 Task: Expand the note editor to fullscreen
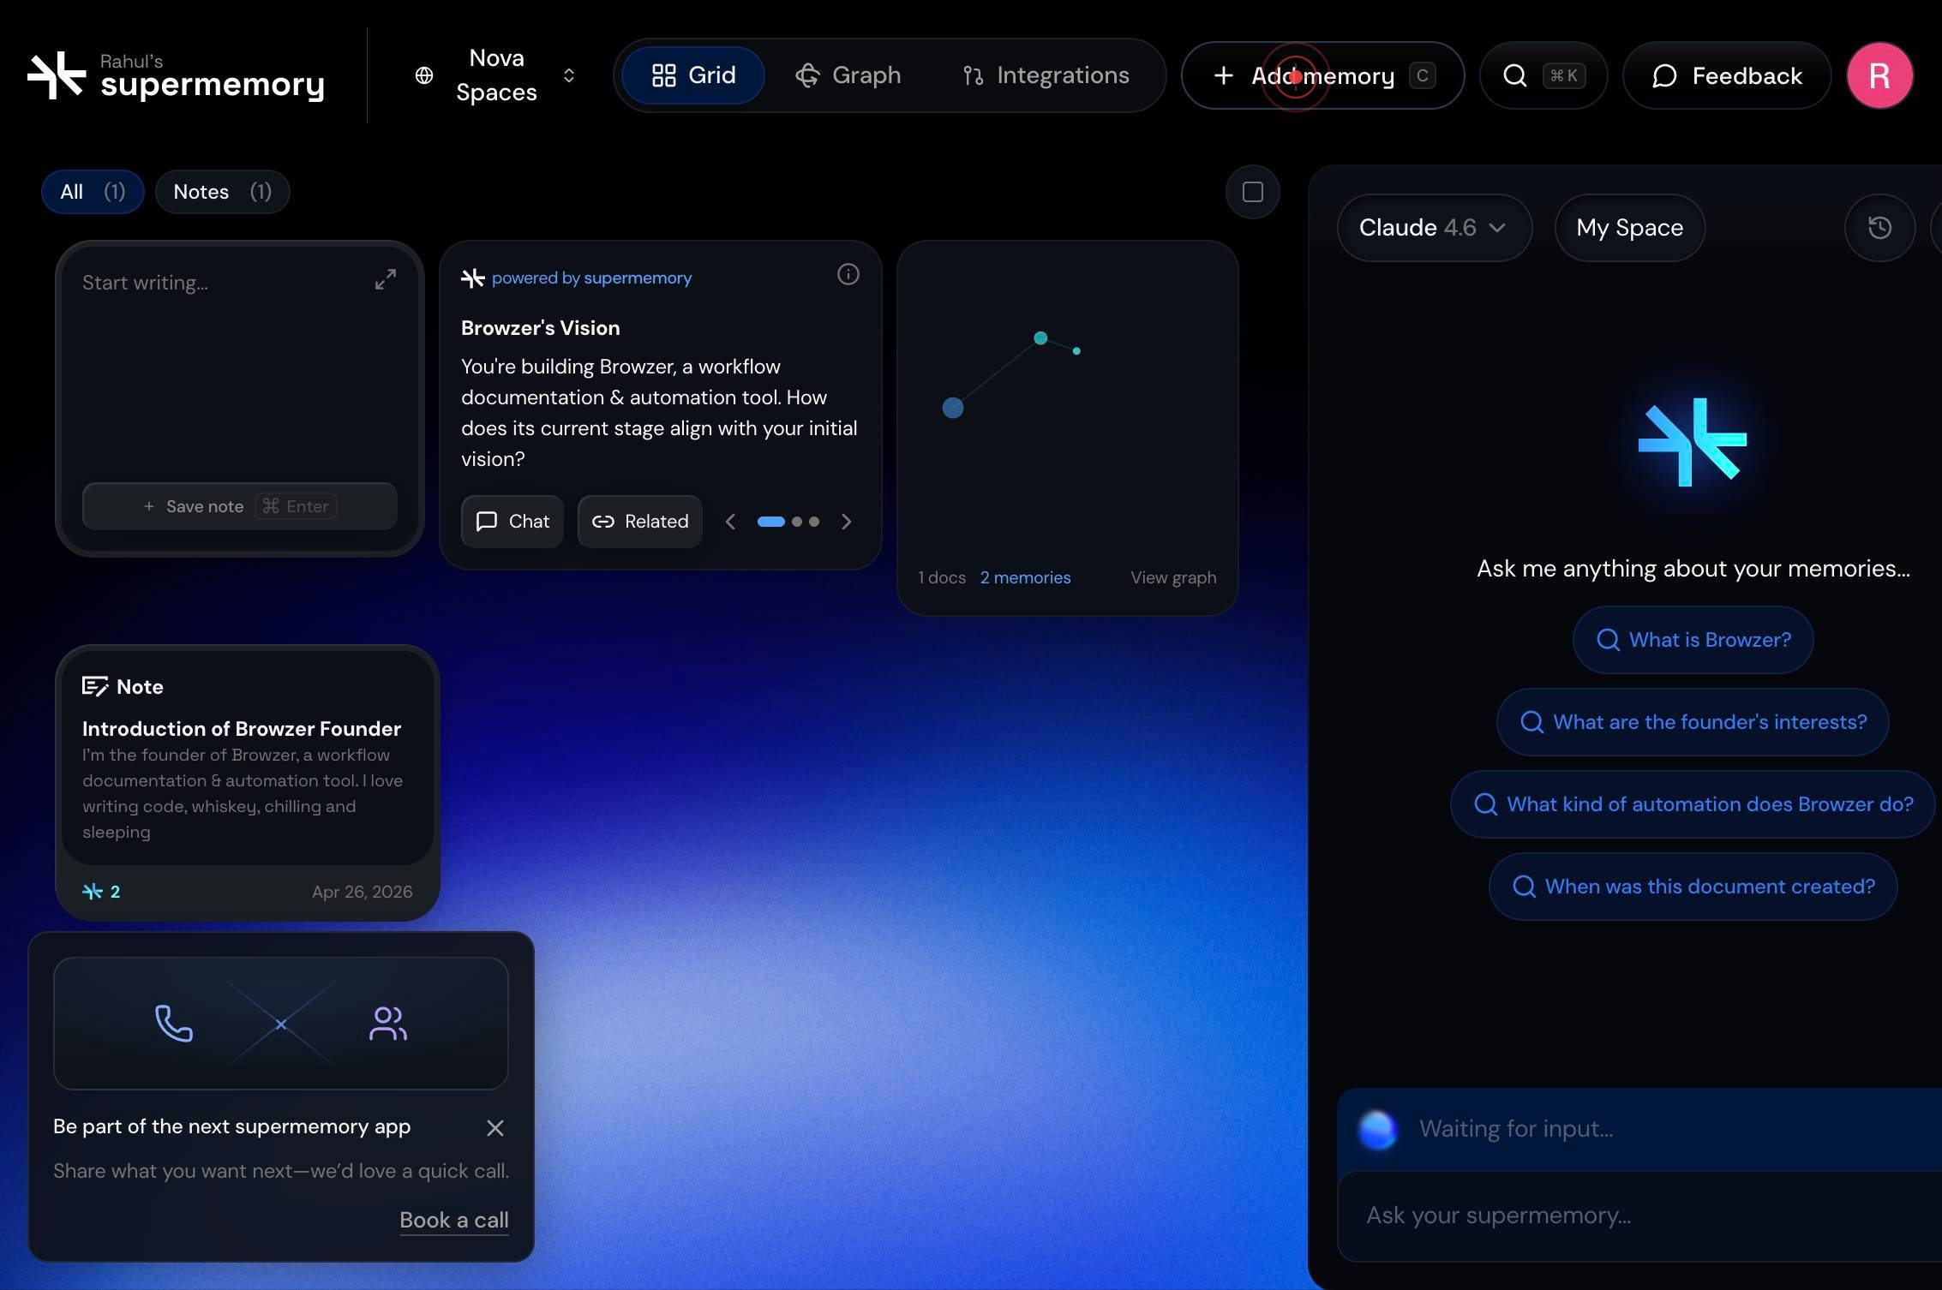[386, 279]
